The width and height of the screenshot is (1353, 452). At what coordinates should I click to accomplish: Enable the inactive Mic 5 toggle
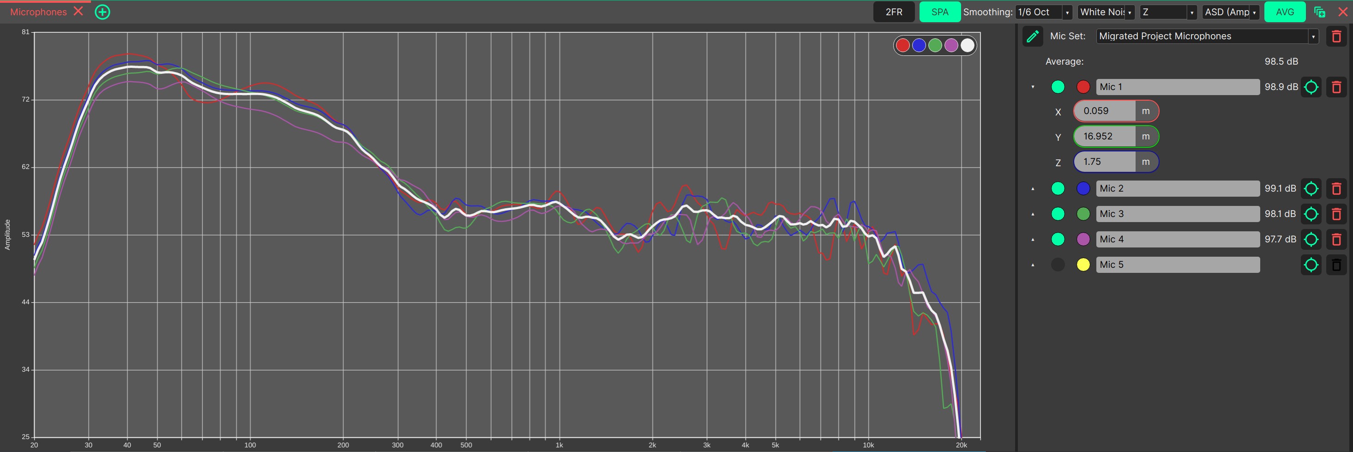click(1057, 265)
